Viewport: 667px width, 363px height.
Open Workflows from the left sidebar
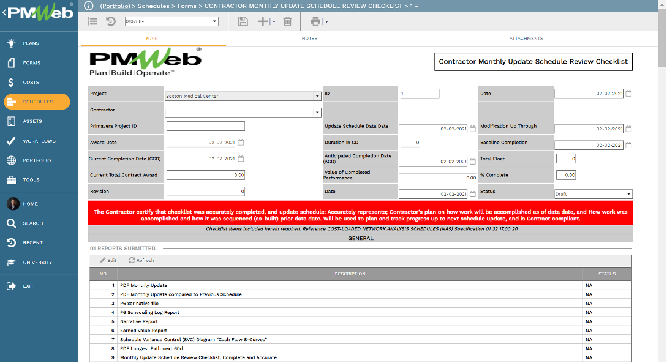[x=39, y=141]
